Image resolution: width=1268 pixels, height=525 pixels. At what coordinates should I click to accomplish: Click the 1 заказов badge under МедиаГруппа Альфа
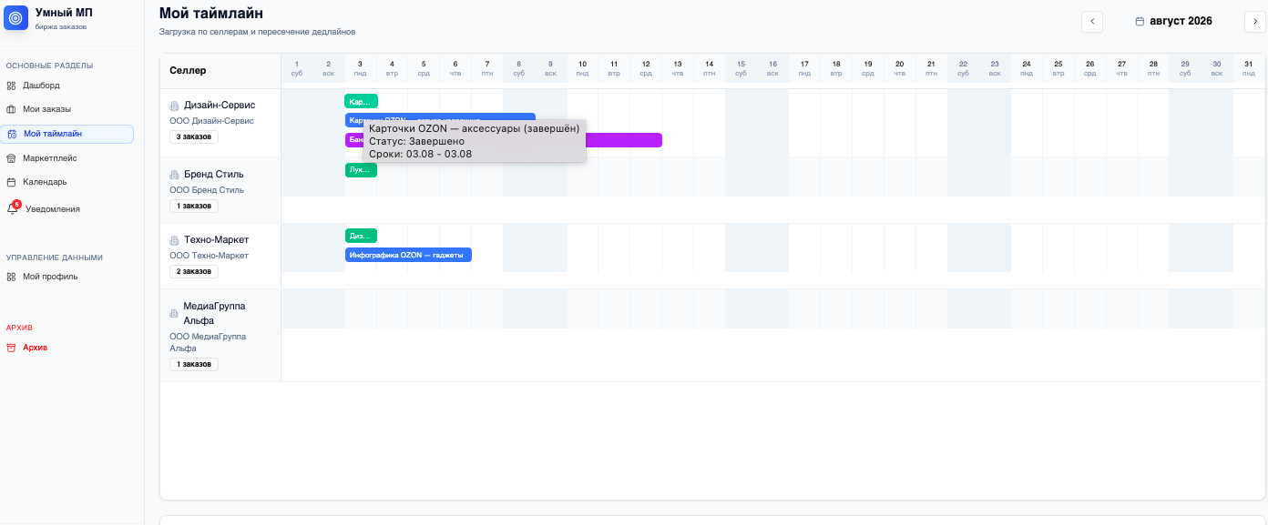pyautogui.click(x=194, y=365)
